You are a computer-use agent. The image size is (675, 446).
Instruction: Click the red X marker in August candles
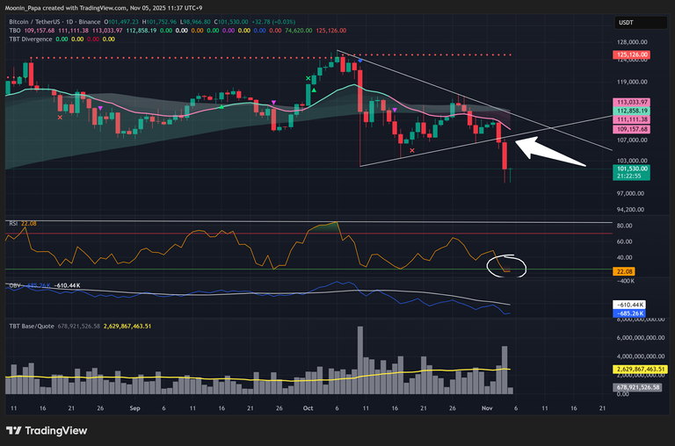point(60,116)
